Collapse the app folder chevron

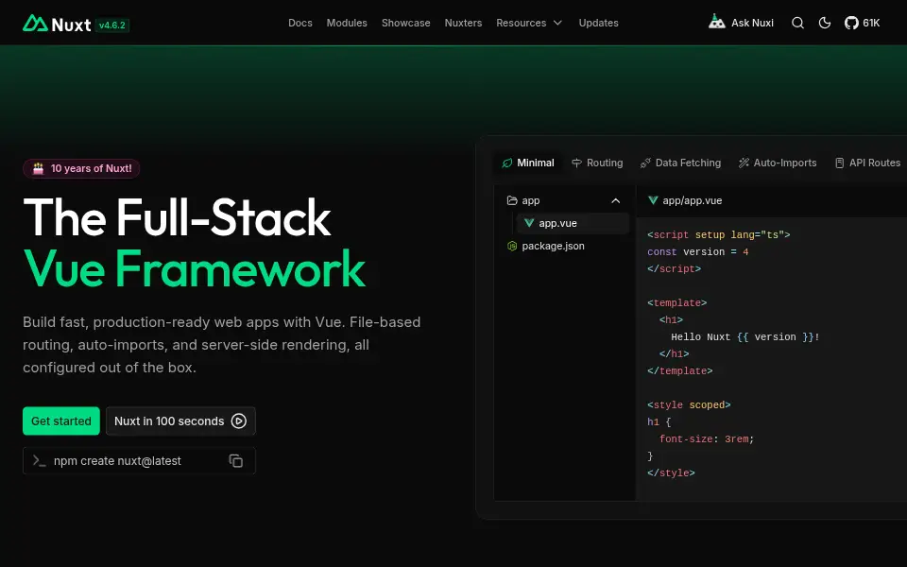[x=615, y=200]
